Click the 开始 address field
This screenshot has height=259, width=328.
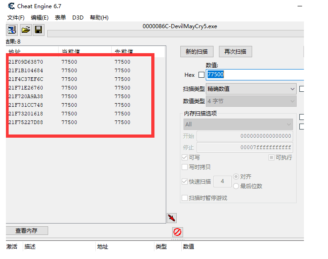pos(245,136)
